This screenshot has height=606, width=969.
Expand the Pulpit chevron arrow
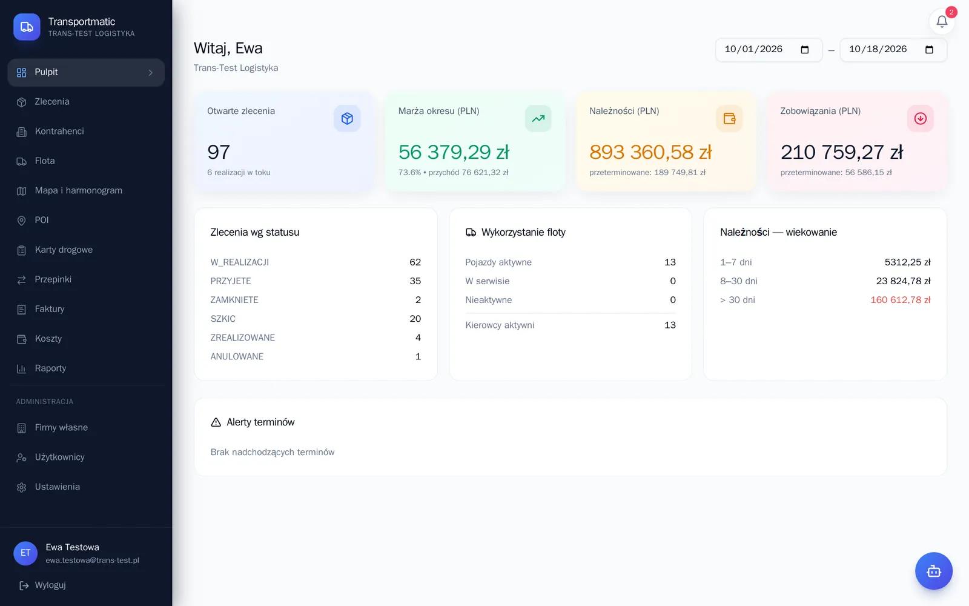151,73
